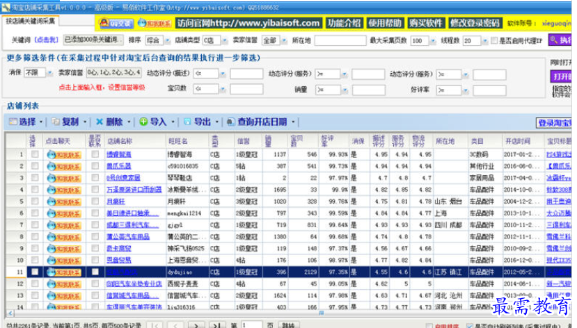Click Wangwang contact icon in 乔卡商贸 row
This screenshot has height=328, width=577.
click(x=64, y=249)
